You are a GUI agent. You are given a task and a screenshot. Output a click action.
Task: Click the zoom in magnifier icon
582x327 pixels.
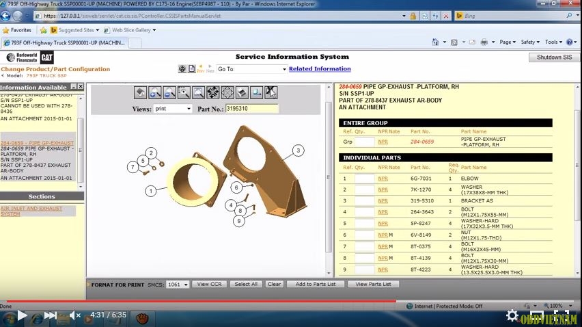tap(155, 92)
